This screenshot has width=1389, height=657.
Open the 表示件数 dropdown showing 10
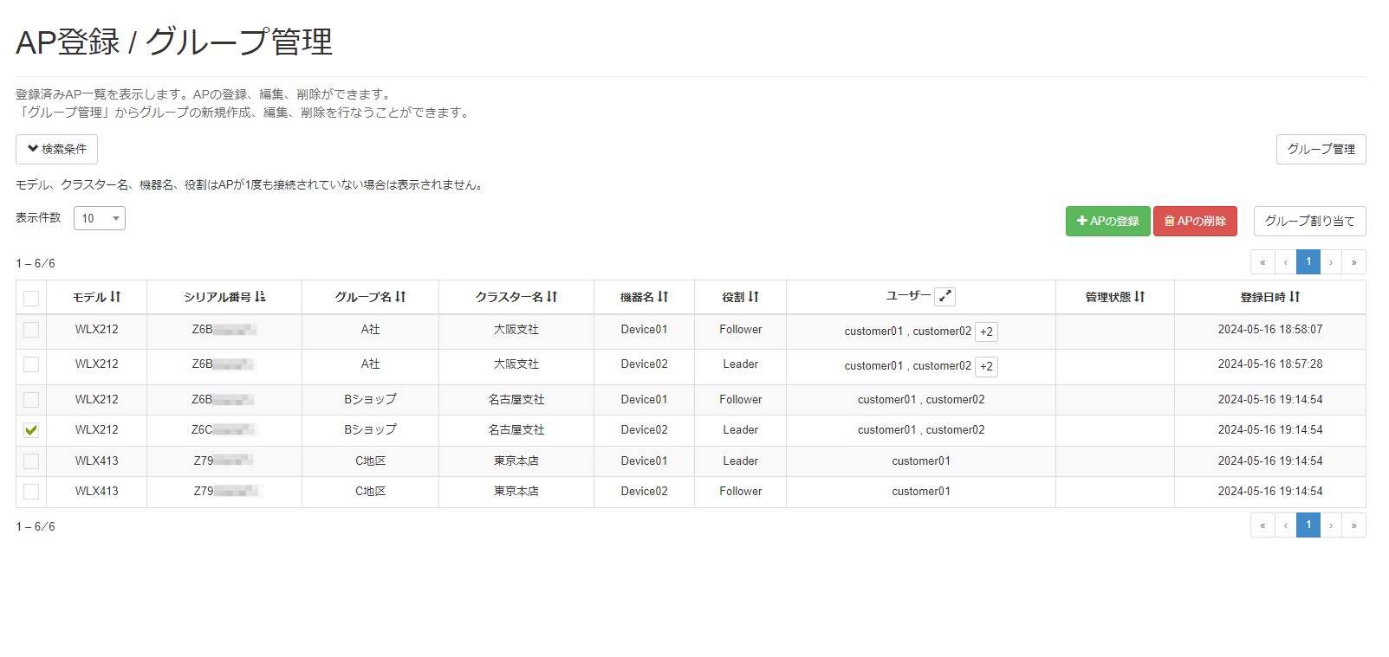pos(100,218)
